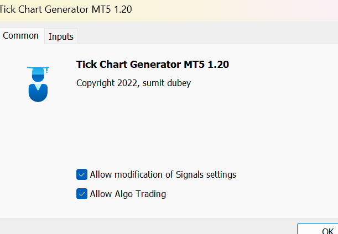Click the Copyright 2022 text line

click(133, 83)
